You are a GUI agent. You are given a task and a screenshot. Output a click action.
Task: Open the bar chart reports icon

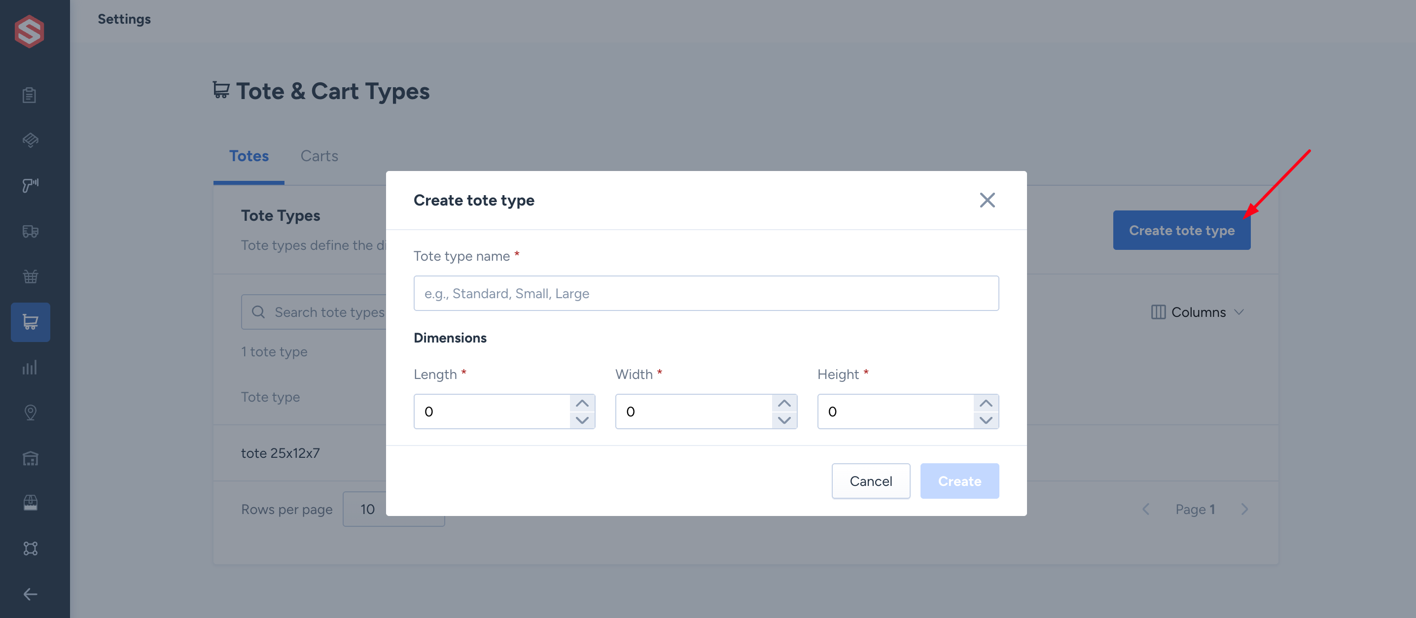pos(30,368)
